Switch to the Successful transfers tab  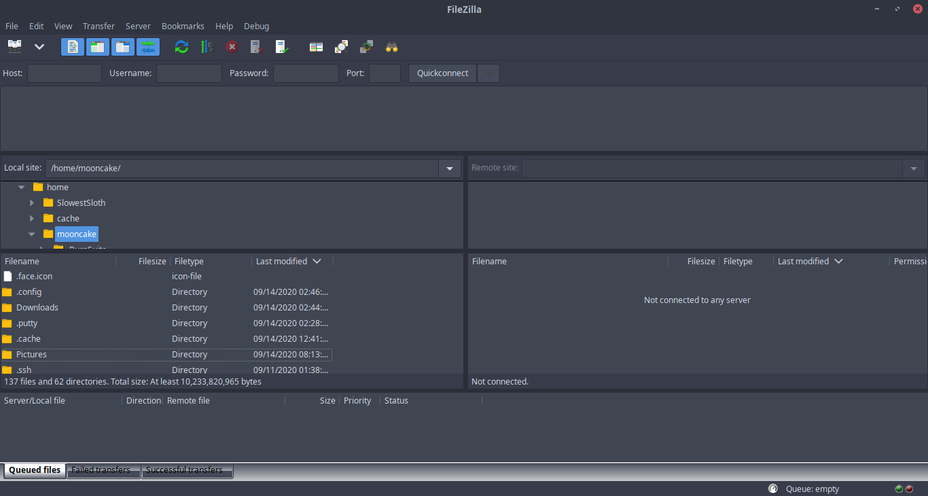[187, 470]
